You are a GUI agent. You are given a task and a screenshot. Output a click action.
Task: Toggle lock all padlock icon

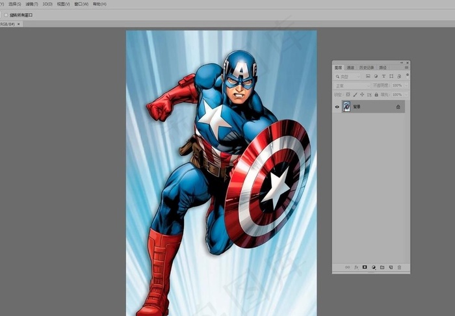point(376,94)
